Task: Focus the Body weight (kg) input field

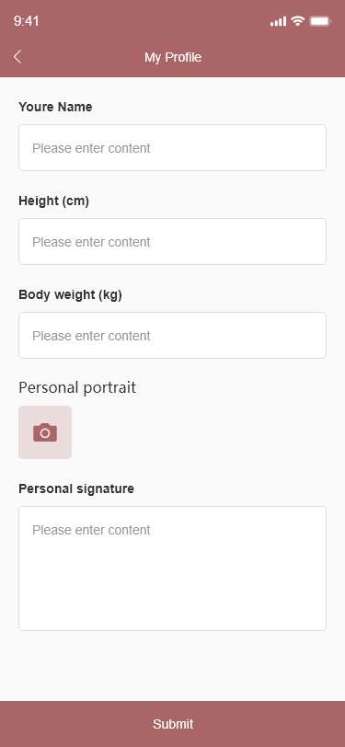Action: (x=173, y=336)
